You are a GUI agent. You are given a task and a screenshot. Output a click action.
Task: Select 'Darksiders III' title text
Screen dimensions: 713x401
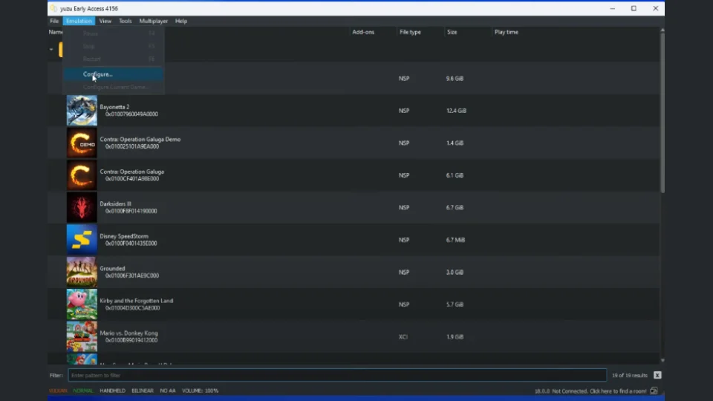coord(116,203)
